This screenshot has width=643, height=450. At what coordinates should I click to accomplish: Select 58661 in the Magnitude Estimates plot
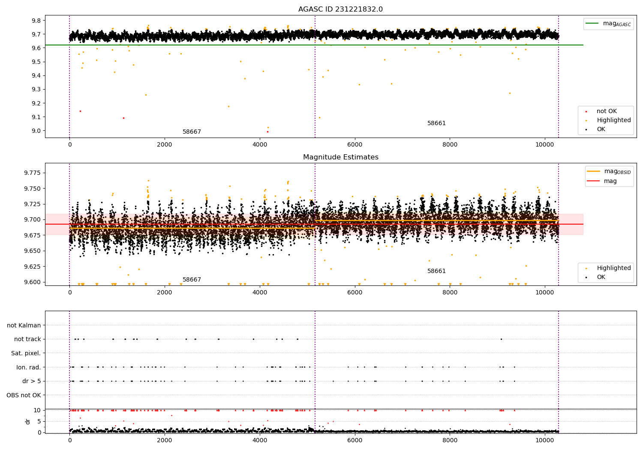[436, 271]
